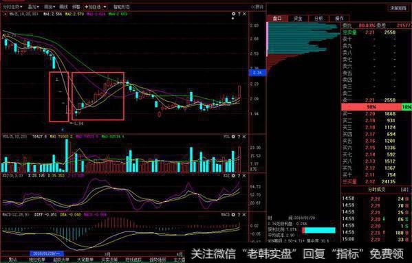This screenshot has height=263, width=412.
Task: Click the blue 2.34 price axis marker
Action: pos(257,73)
